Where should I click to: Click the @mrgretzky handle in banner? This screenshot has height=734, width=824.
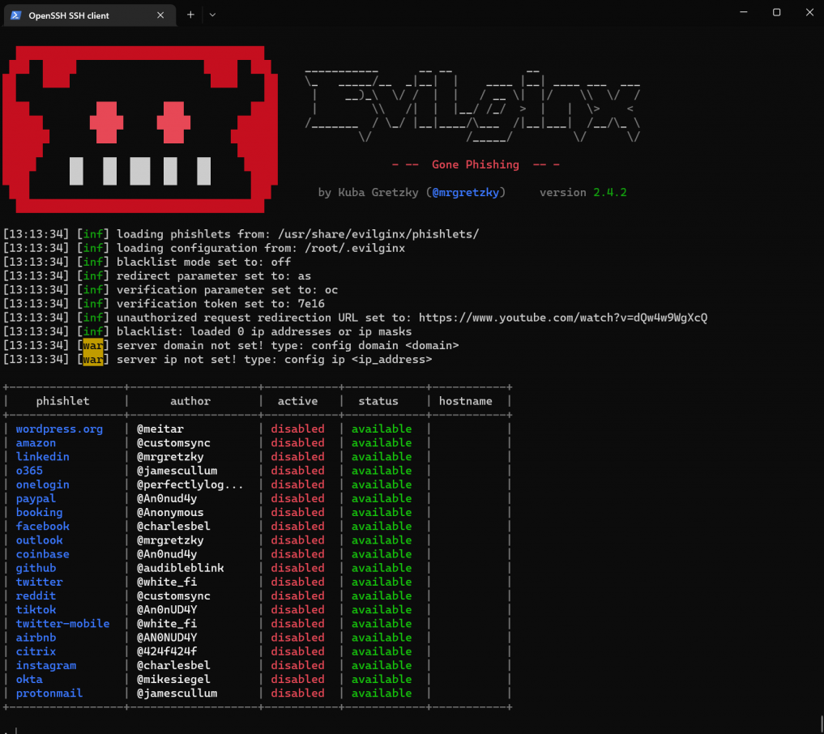click(465, 192)
